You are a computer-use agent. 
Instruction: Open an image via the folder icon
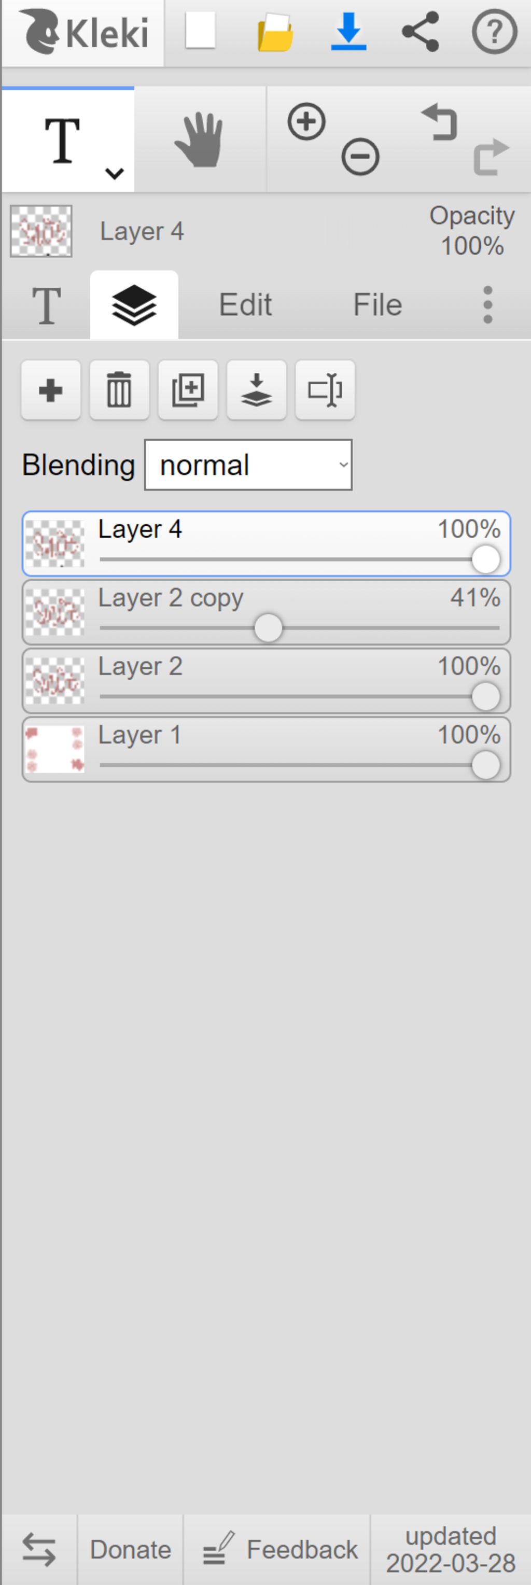tap(275, 32)
